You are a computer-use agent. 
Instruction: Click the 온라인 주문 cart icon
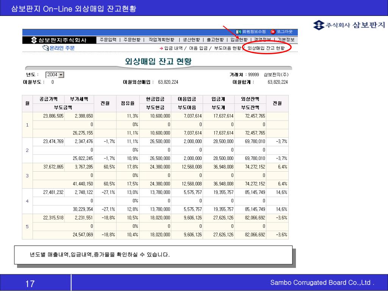45,48
